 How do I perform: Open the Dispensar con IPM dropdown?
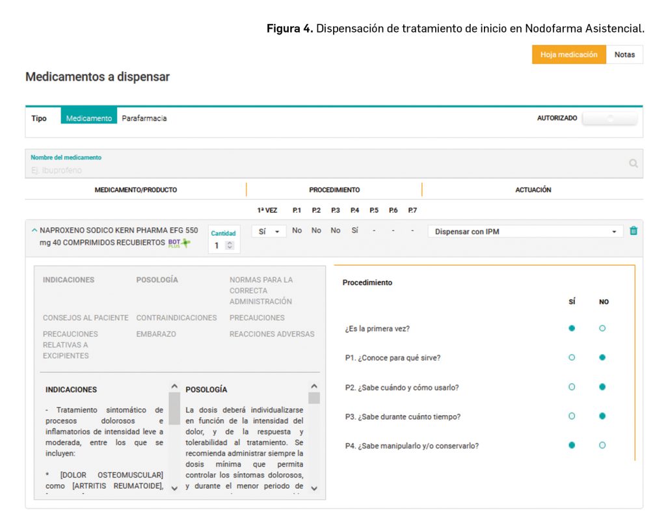[x=525, y=231]
